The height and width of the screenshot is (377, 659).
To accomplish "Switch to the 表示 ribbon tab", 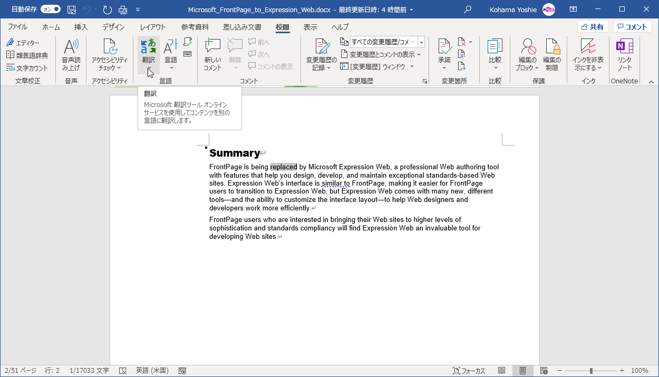I will click(309, 27).
